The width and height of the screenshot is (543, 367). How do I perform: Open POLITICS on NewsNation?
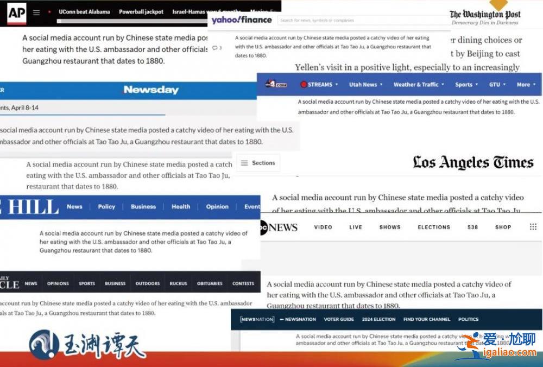coord(468,319)
